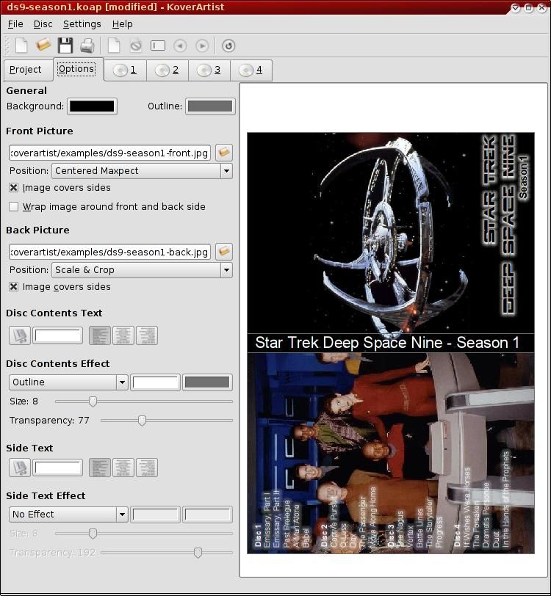
Task: Change the gray Outline color swatch
Action: pyautogui.click(x=210, y=106)
